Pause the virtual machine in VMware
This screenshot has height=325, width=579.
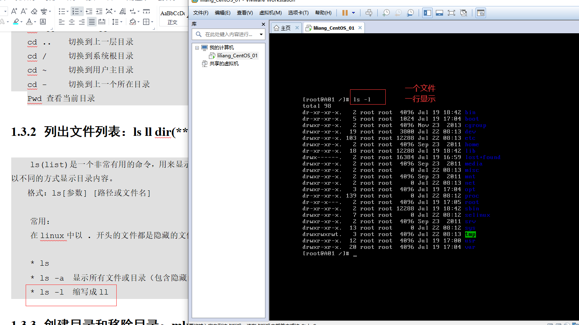(x=345, y=13)
